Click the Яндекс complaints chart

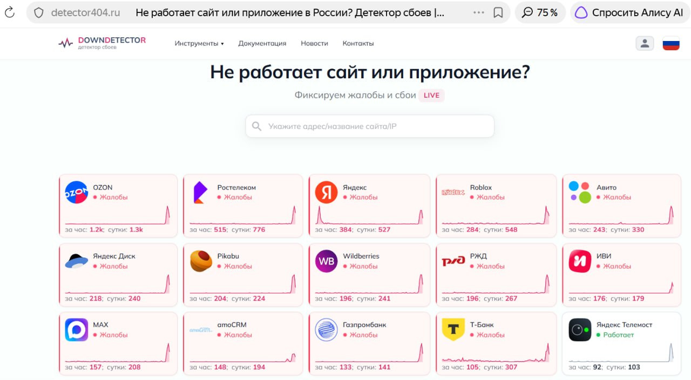[369, 215]
